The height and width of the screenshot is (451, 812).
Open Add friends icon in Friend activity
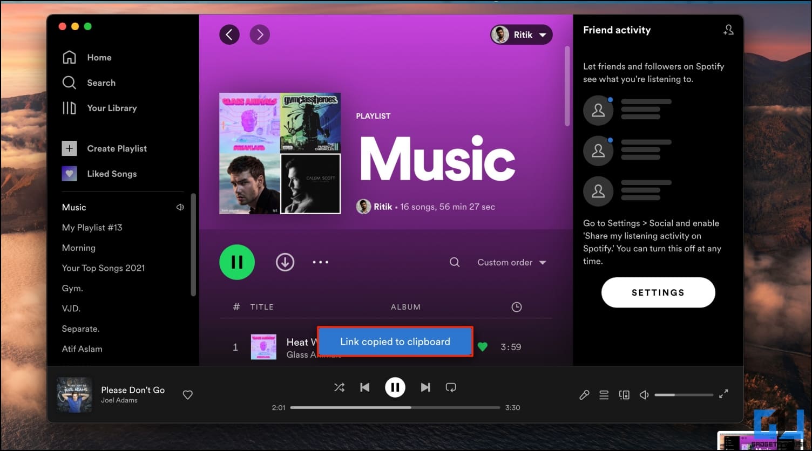[x=728, y=30]
